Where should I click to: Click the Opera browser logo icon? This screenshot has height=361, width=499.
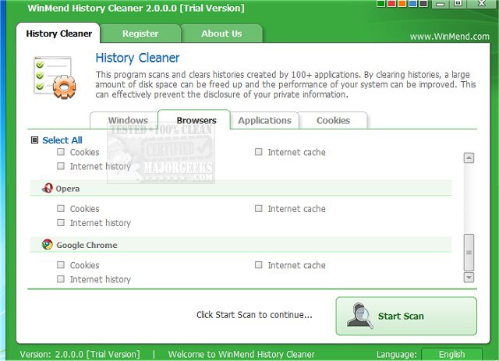(x=48, y=189)
